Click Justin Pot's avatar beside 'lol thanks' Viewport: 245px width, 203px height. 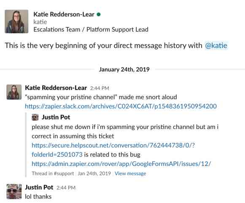click(x=14, y=192)
